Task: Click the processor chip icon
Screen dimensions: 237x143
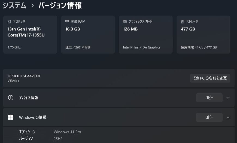Action: pyautogui.click(x=9, y=22)
